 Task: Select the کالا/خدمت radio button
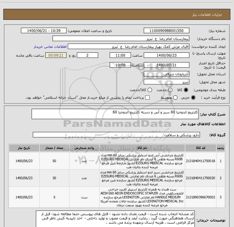150,90
